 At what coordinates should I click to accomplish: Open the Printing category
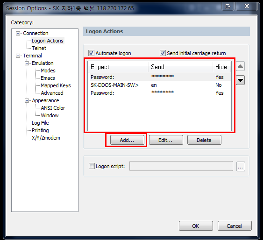point(40,130)
